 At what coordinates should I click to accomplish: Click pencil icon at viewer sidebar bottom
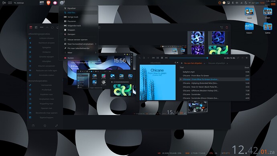click(56, 125)
